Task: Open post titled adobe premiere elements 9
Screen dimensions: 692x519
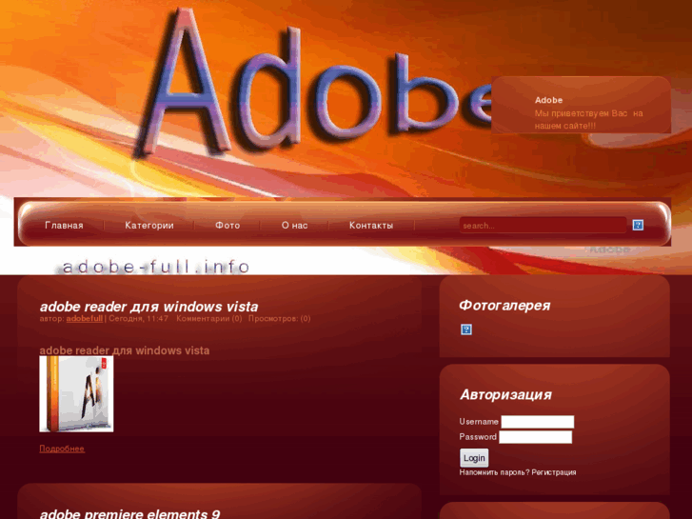Action: [129, 514]
